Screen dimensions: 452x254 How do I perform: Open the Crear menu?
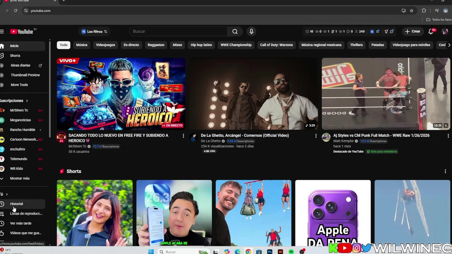click(x=412, y=31)
